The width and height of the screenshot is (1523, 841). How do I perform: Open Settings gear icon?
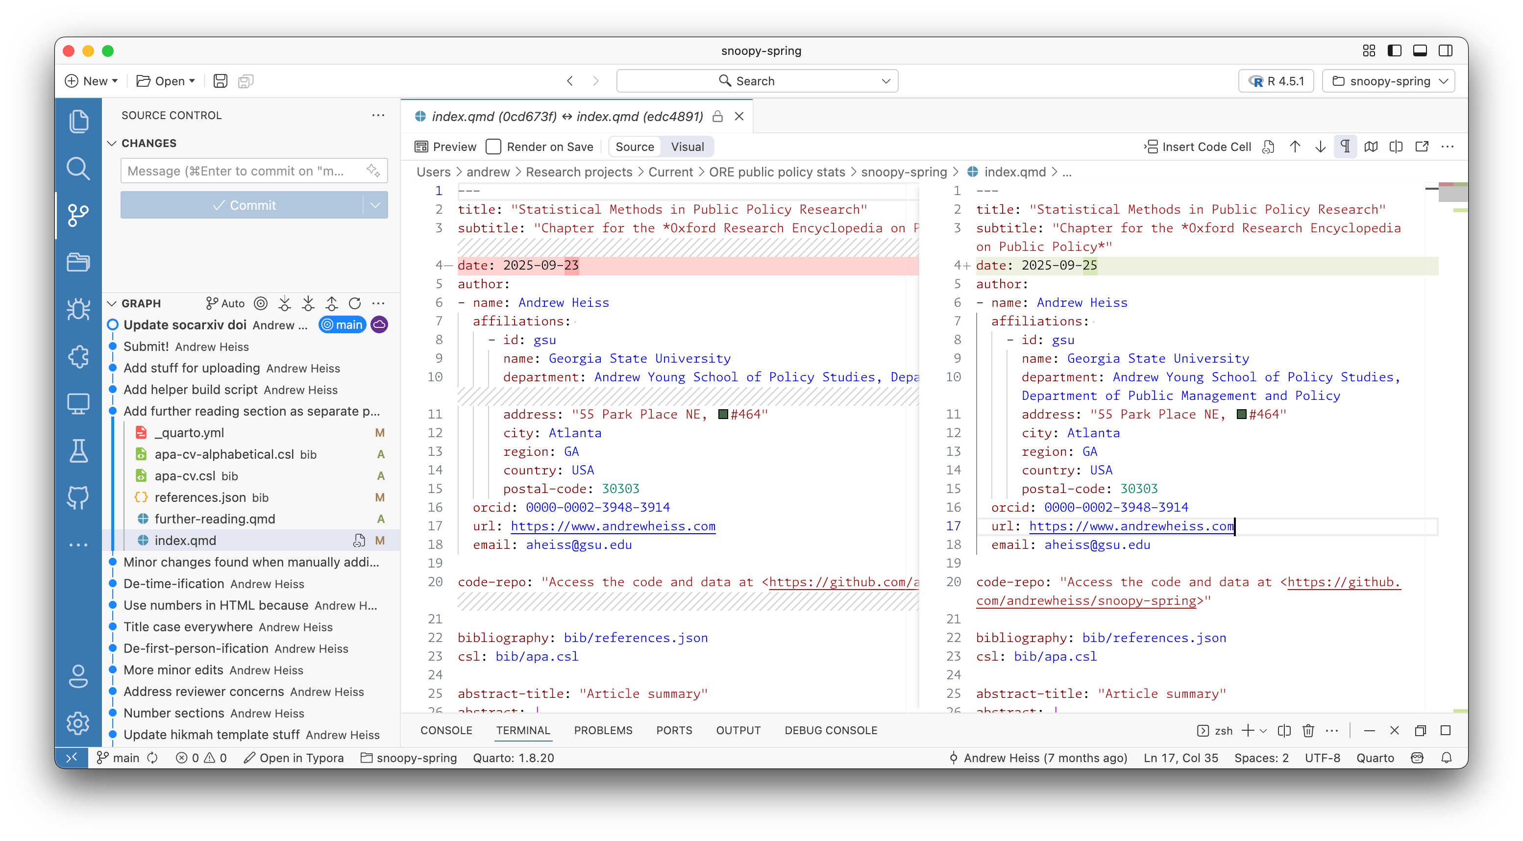78,723
